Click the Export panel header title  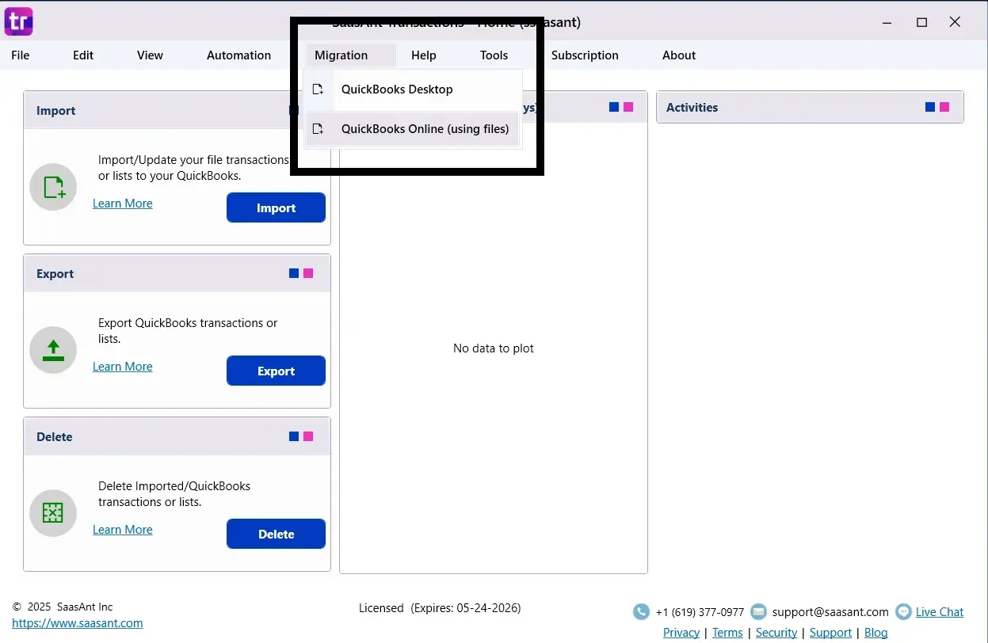click(55, 274)
